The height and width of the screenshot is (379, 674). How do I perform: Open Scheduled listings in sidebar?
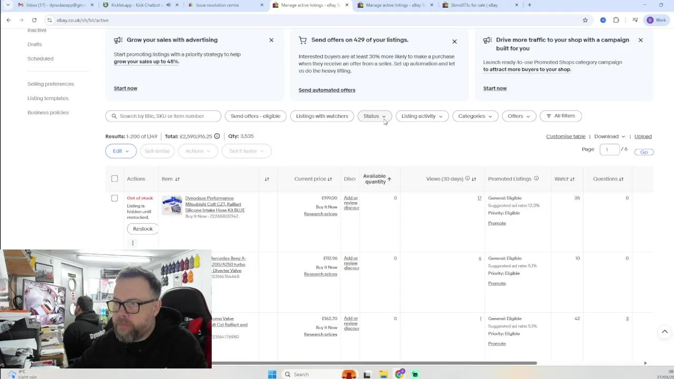[40, 58]
